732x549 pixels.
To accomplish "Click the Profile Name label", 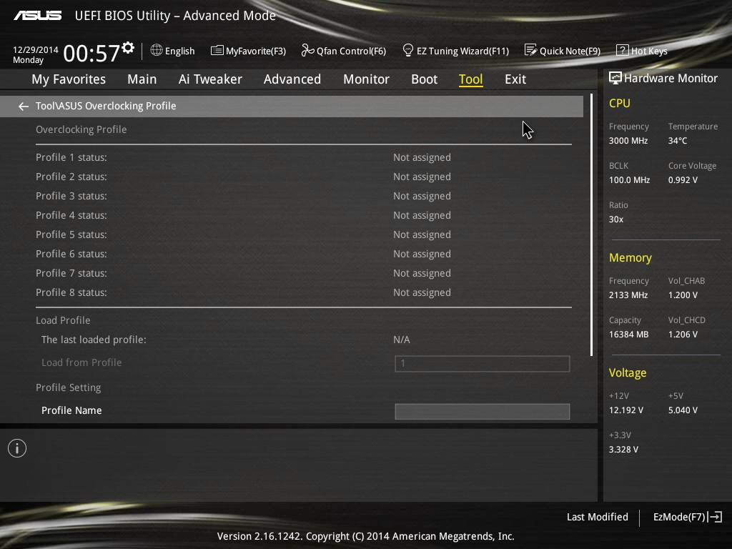I will (71, 410).
